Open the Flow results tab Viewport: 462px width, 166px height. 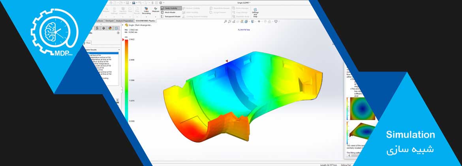[x=88, y=42]
